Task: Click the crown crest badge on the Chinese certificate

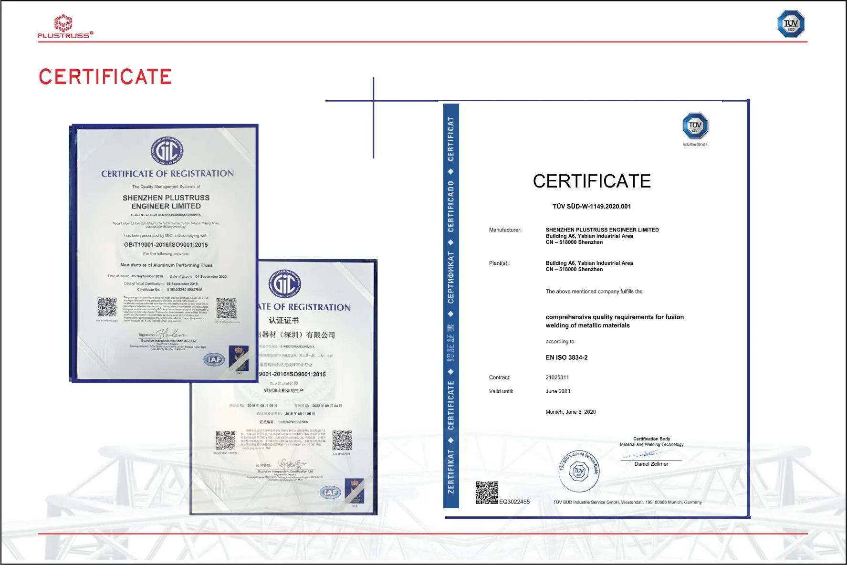Action: pyautogui.click(x=355, y=492)
